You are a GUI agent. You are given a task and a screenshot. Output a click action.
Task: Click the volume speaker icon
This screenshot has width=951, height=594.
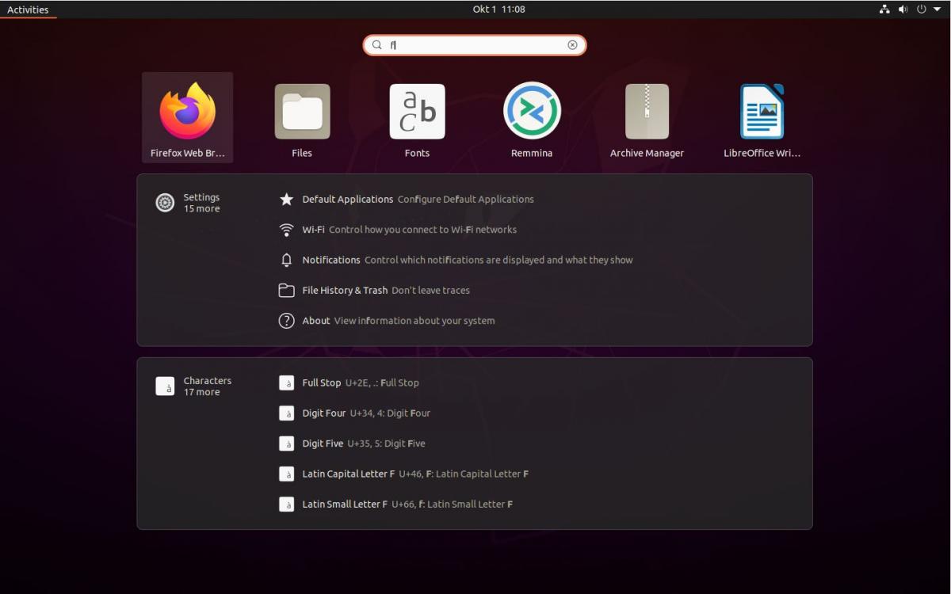(x=903, y=10)
